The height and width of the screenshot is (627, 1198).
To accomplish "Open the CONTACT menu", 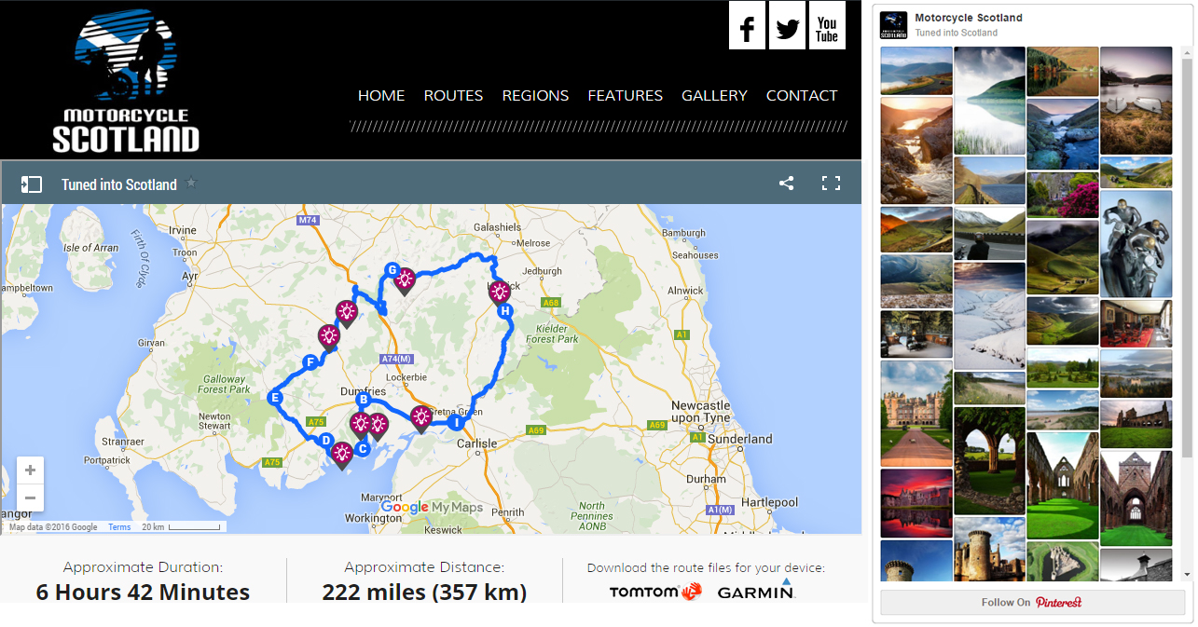I will pyautogui.click(x=801, y=95).
